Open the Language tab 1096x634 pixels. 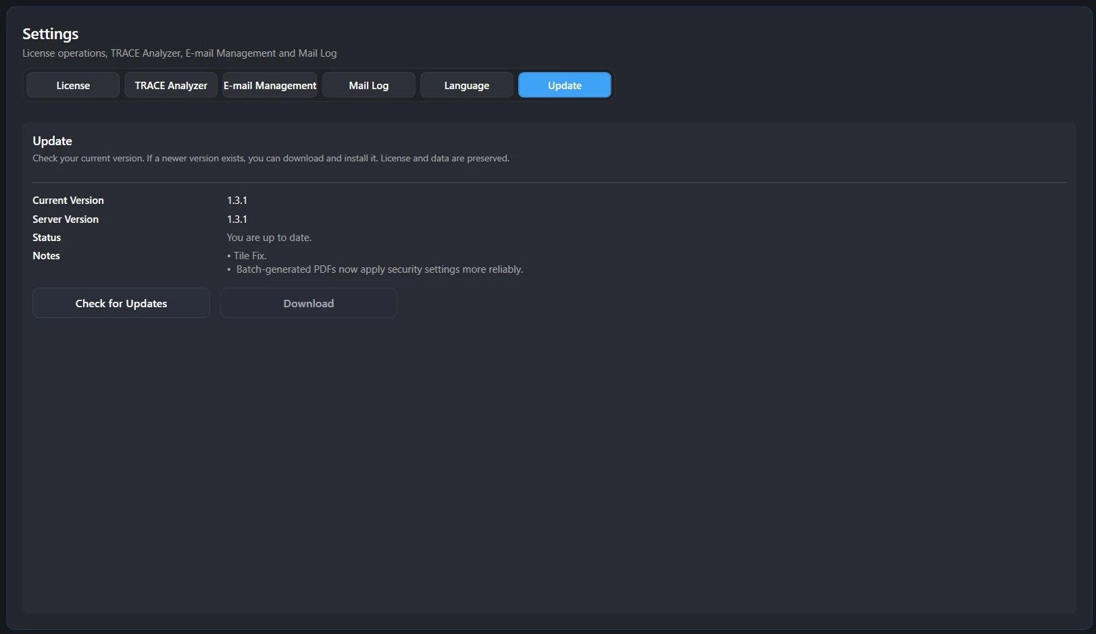point(466,85)
